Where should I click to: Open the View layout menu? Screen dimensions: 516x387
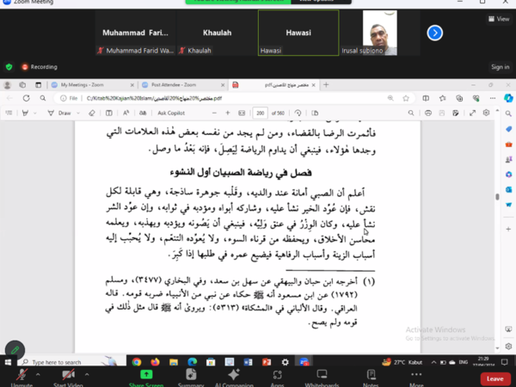[499, 19]
